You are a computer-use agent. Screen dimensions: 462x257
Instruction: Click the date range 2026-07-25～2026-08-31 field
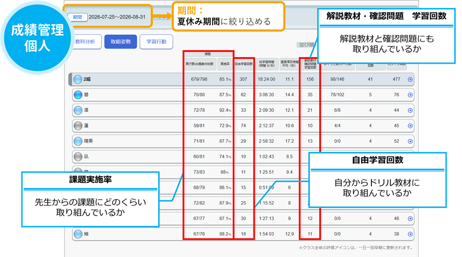tap(117, 17)
